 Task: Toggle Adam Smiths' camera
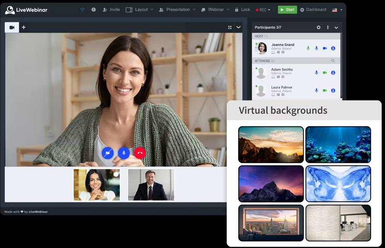pyautogui.click(x=325, y=72)
